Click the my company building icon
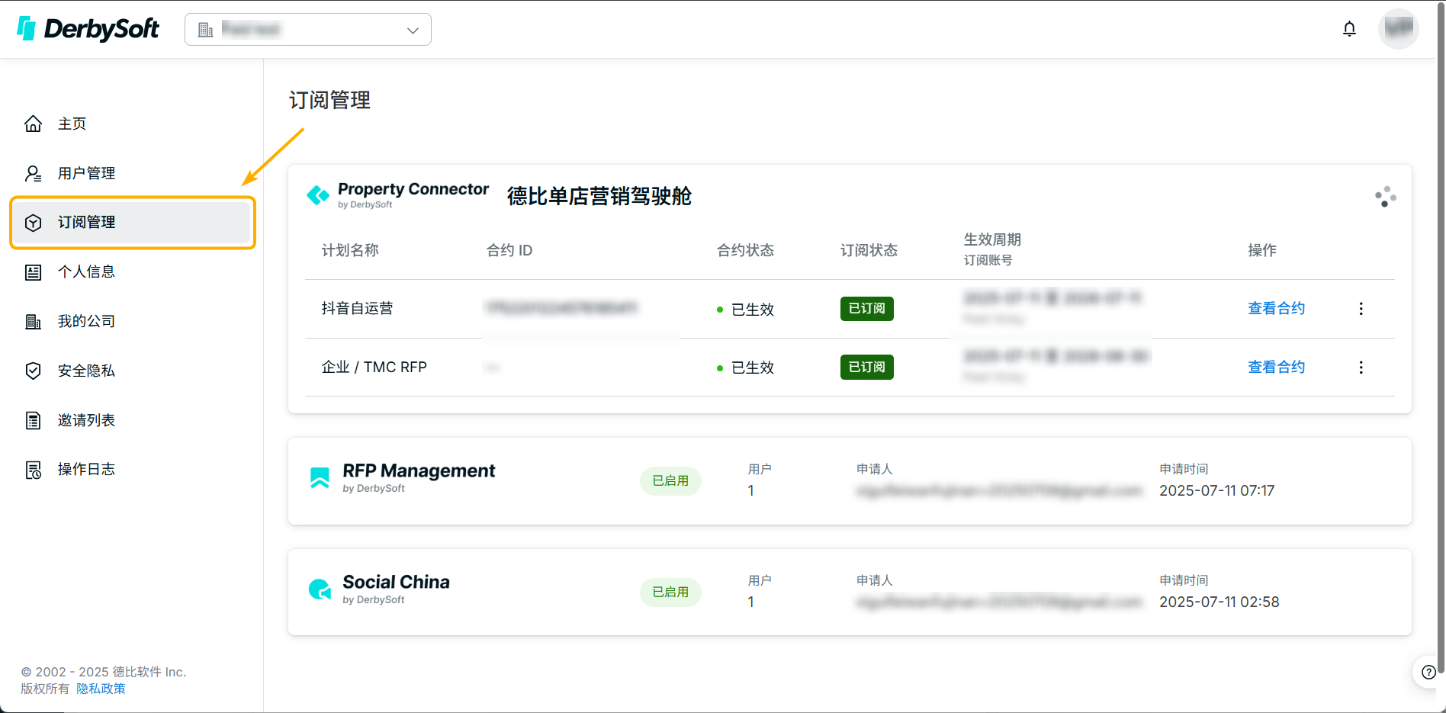Viewport: 1446px width, 713px height. point(33,322)
